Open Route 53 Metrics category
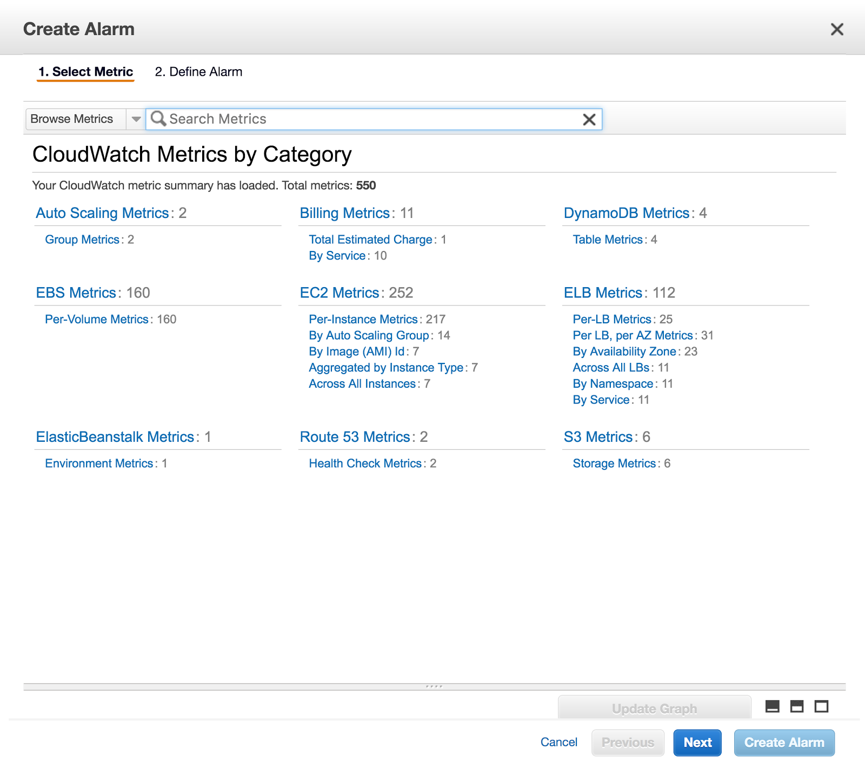This screenshot has width=865, height=763. pyautogui.click(x=355, y=437)
